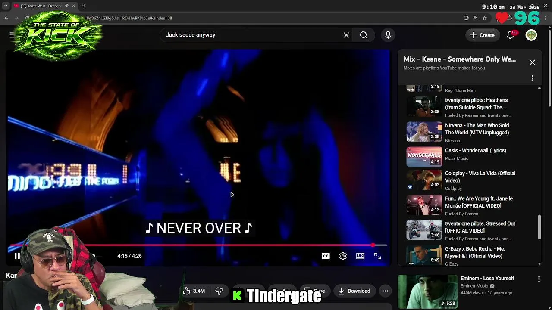
Task: Bookmark this page with the star icon
Action: pyautogui.click(x=485, y=18)
